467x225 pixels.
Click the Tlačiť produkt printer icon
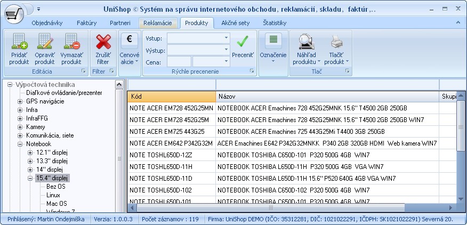point(336,42)
